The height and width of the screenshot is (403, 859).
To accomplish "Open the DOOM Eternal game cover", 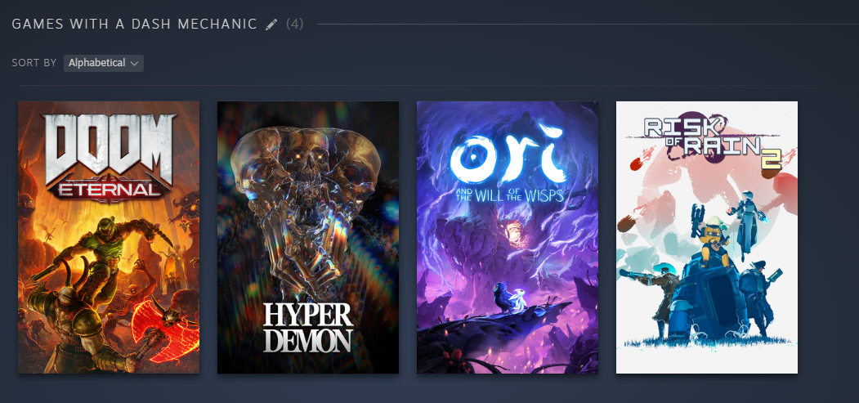I will [x=109, y=237].
